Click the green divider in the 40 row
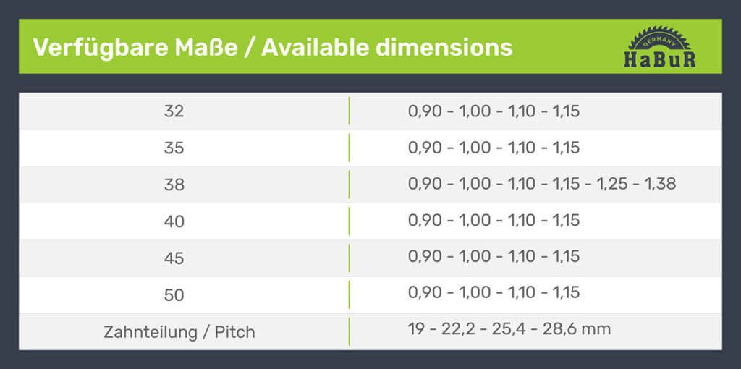Image resolution: width=741 pixels, height=369 pixels. (x=349, y=221)
